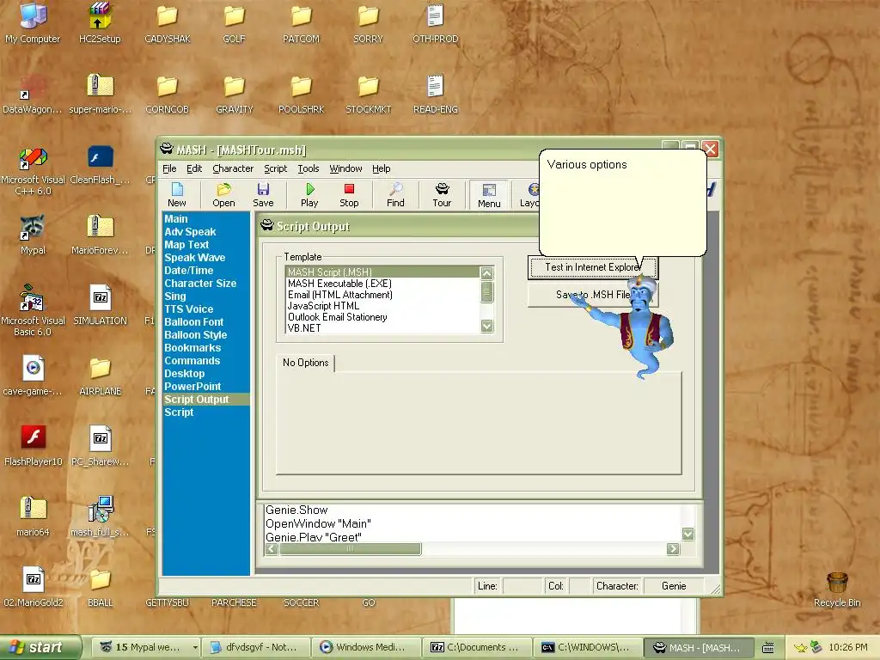Viewport: 880px width, 660px height.
Task: Switch to the No Options tab
Action: (x=305, y=363)
